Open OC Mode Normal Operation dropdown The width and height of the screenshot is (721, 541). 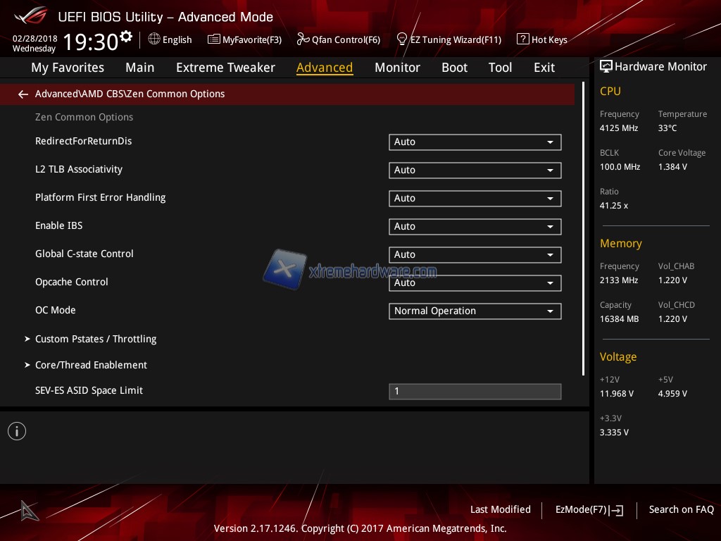coord(475,311)
